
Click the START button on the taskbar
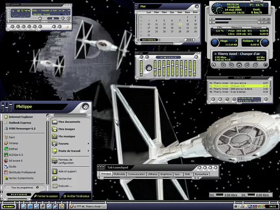pos(8,206)
